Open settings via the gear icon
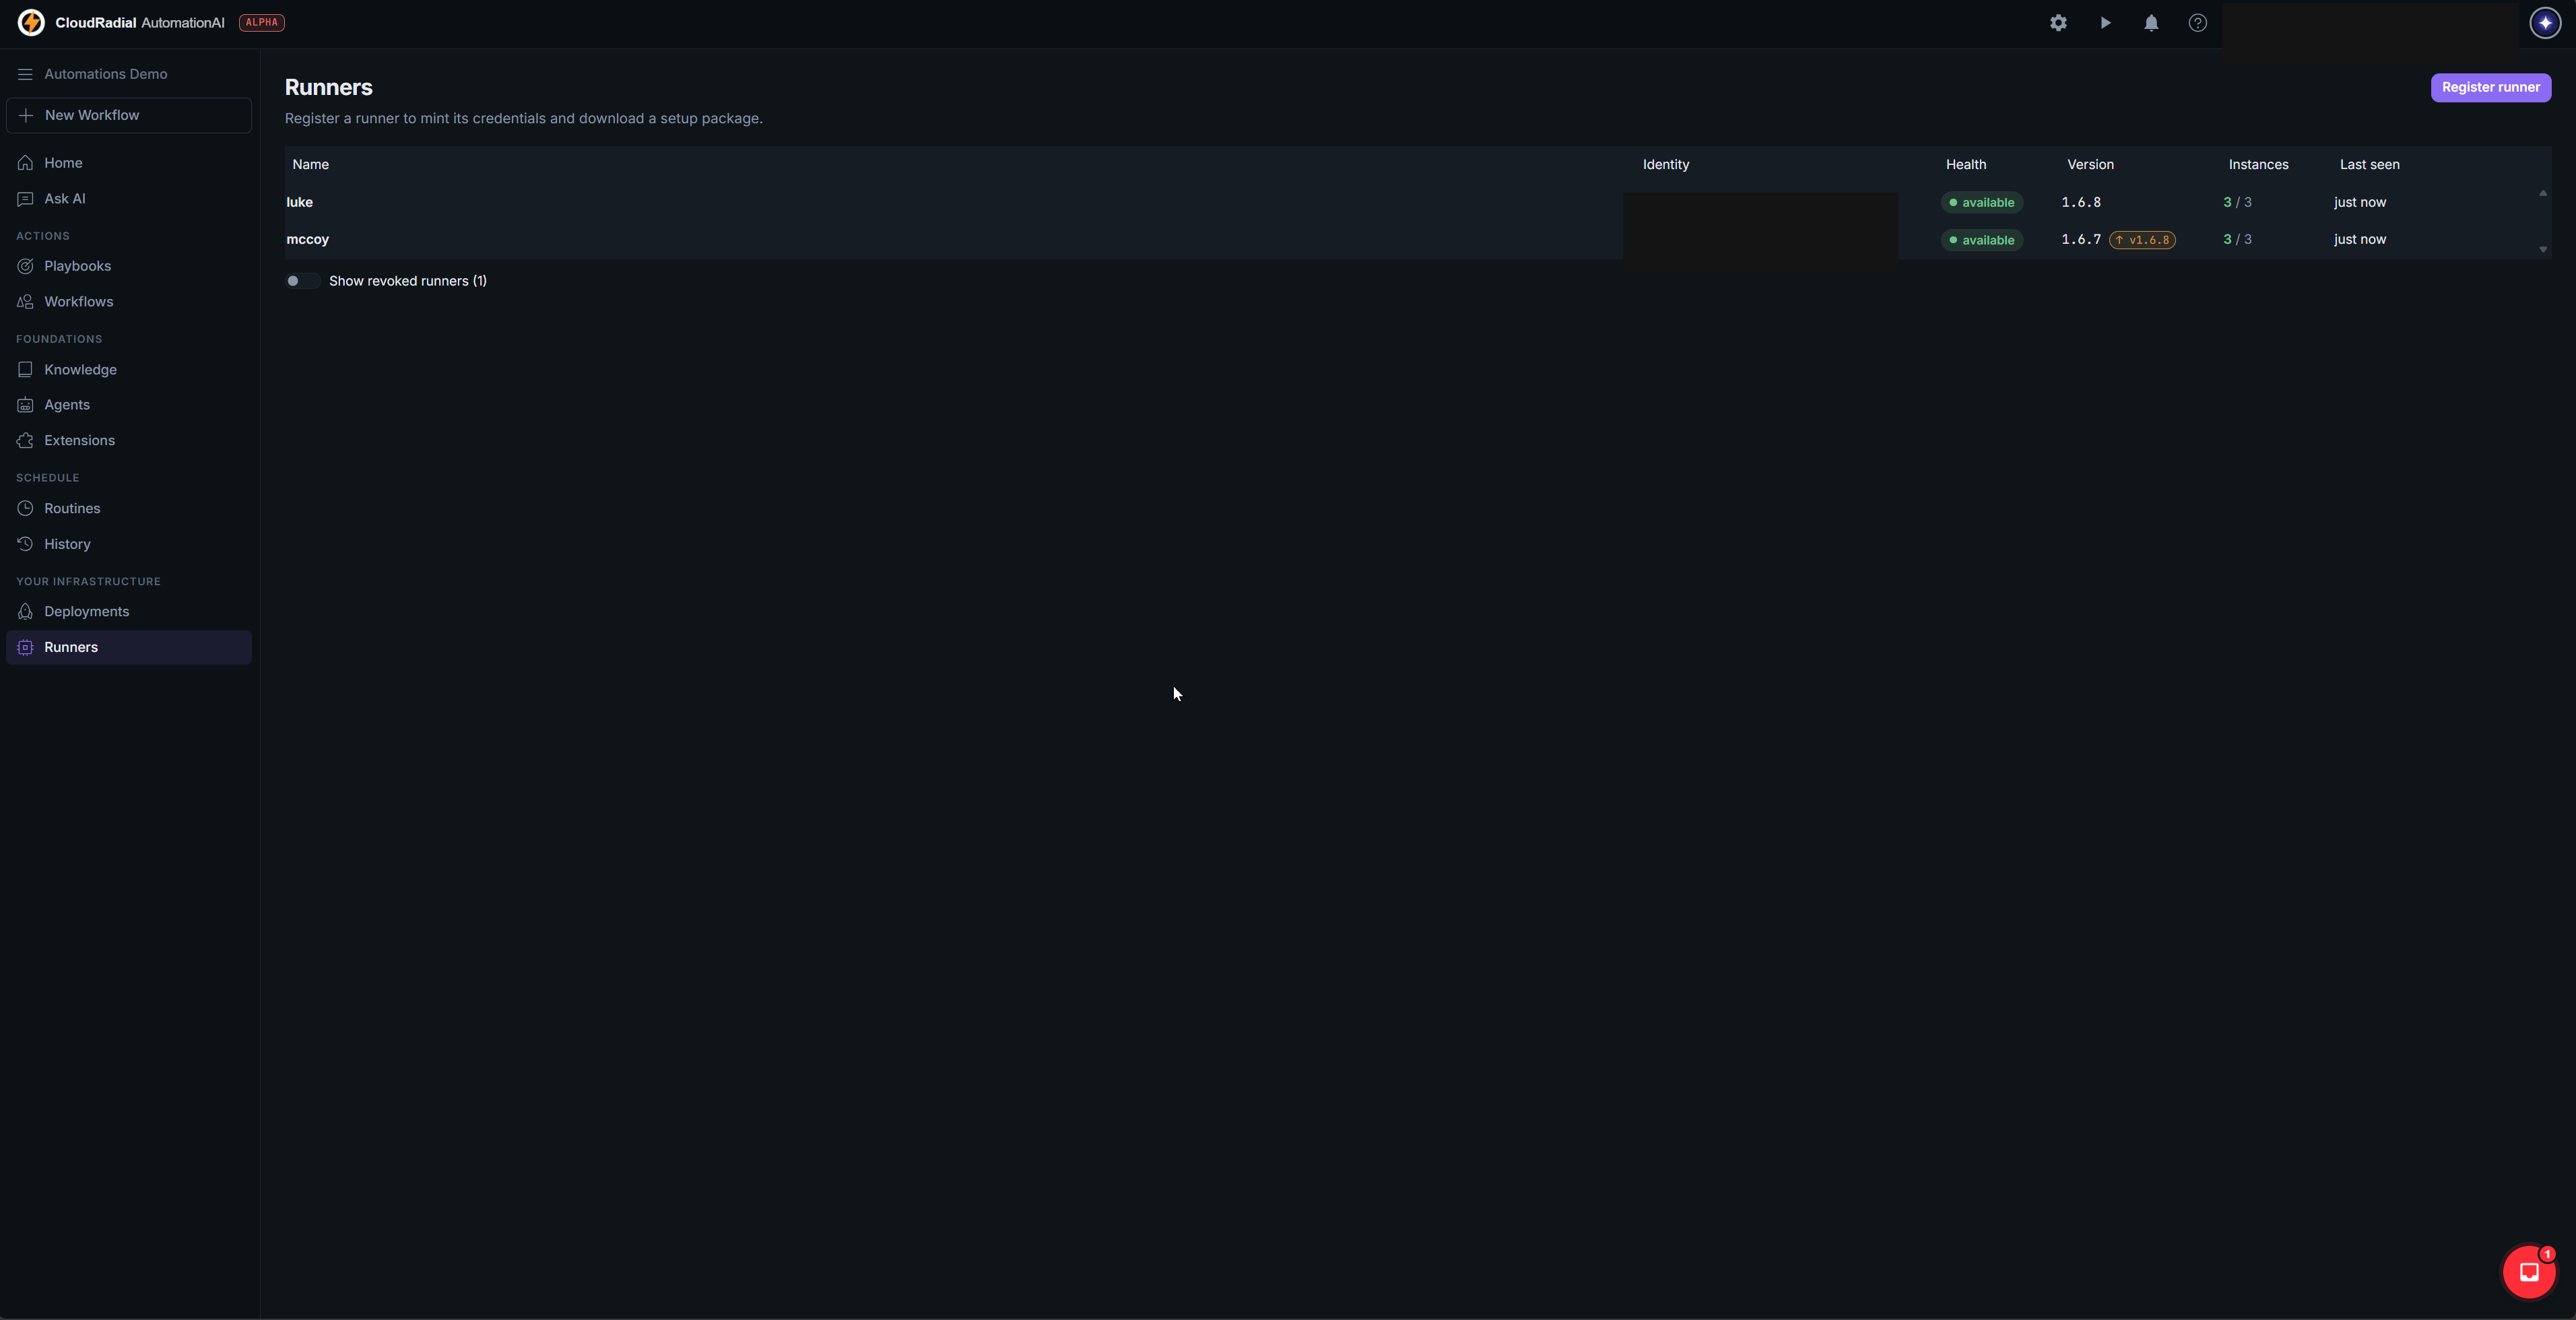Screen dimensions: 2576x1320 click(2058, 22)
